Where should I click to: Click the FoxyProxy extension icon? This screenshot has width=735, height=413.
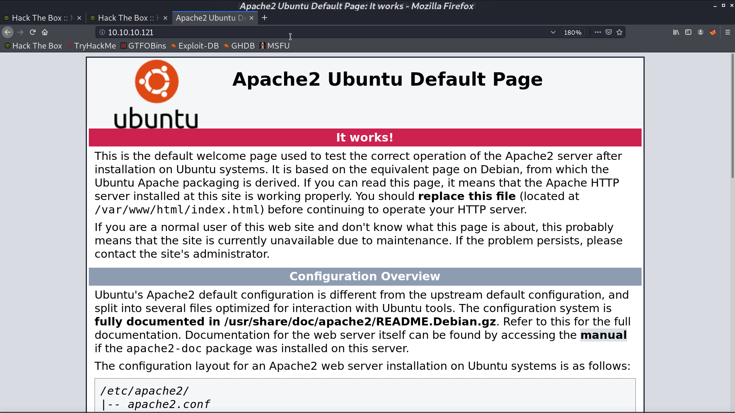pyautogui.click(x=713, y=33)
